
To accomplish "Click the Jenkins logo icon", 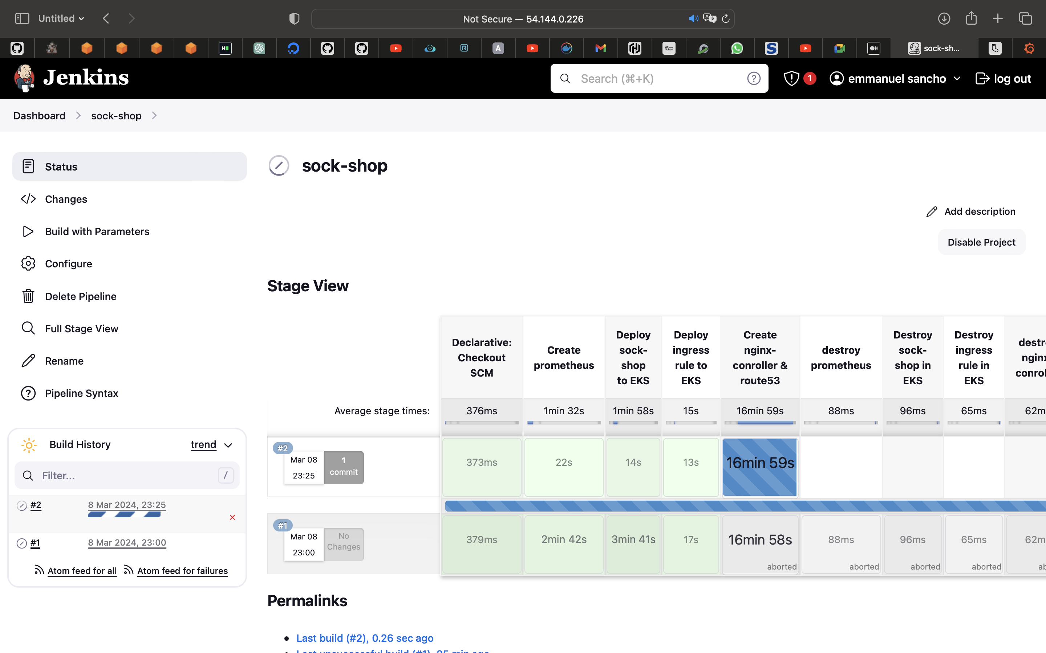I will coord(25,78).
